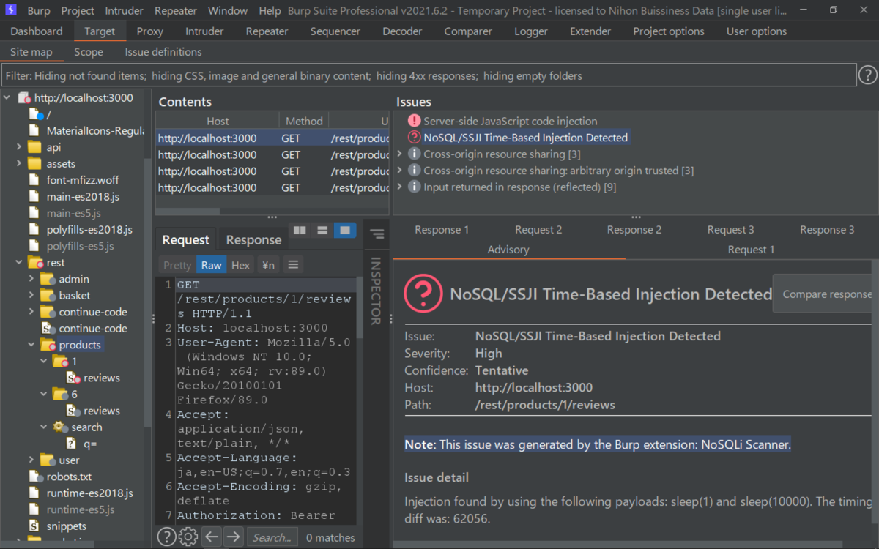Collapse the rest folder
This screenshot has height=549, width=879.
(20, 262)
